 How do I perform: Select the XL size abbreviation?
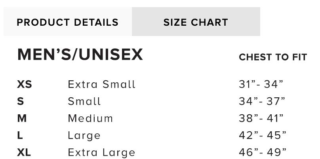click(x=24, y=152)
